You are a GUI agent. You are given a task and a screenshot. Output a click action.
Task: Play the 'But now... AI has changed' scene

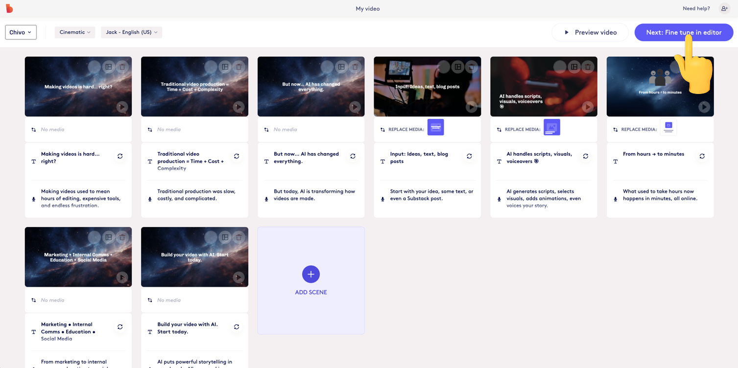[355, 107]
